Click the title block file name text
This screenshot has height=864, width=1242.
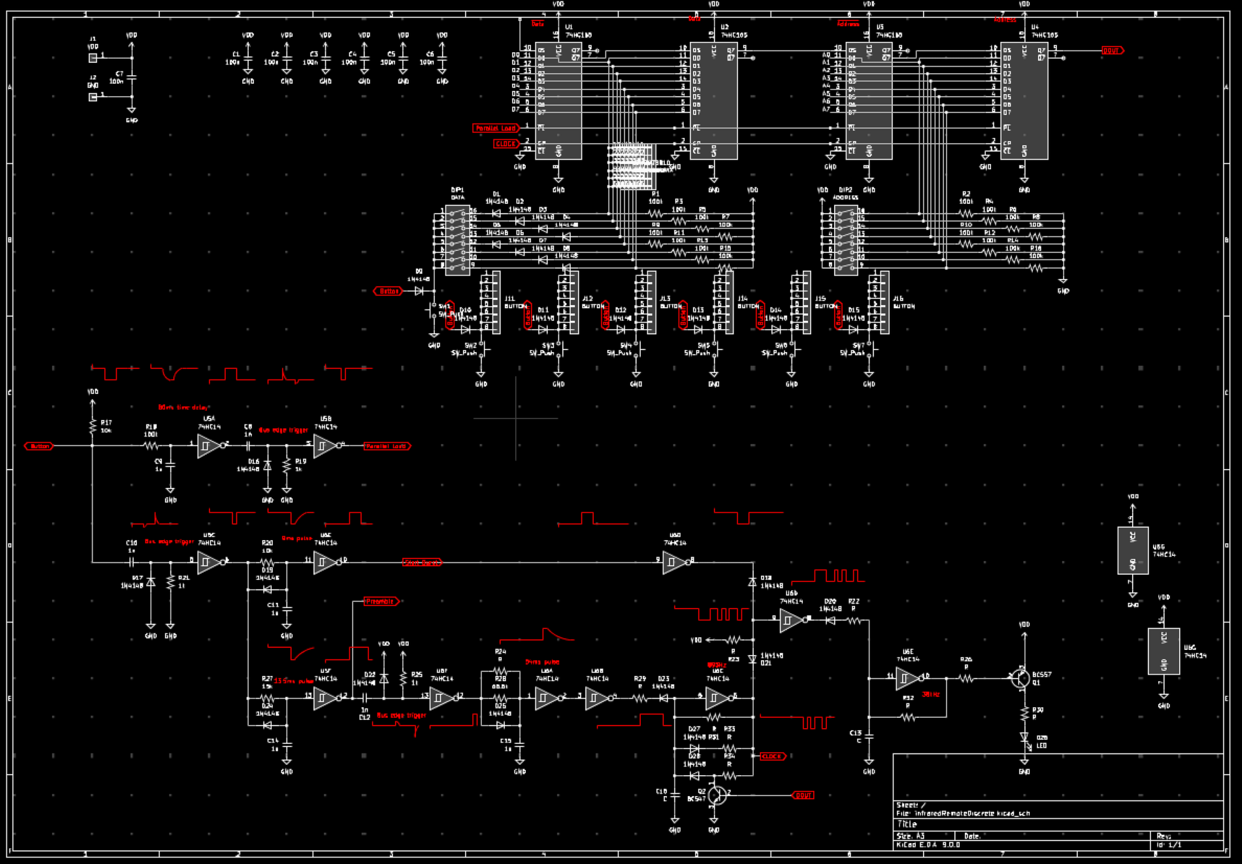(x=963, y=813)
